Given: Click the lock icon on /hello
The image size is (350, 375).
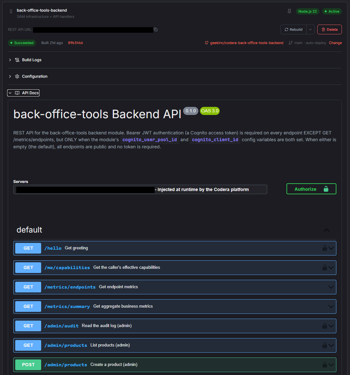Looking at the screenshot, I should pos(325,248).
